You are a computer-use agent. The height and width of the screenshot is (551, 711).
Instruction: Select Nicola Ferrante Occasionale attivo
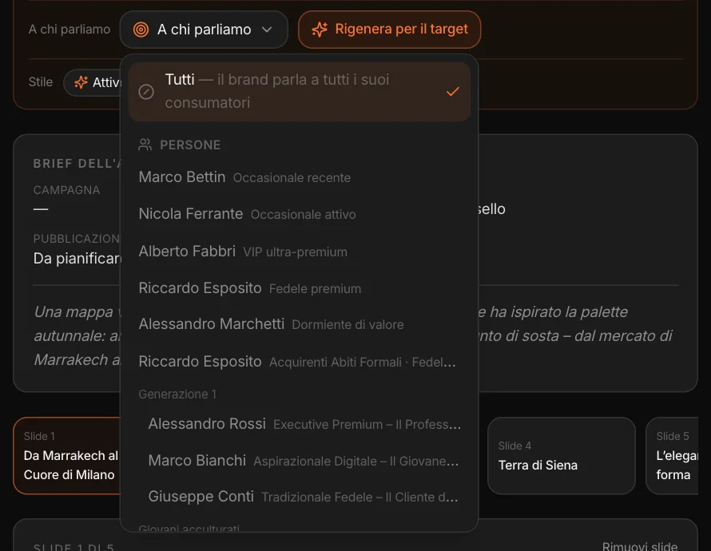tap(300, 214)
